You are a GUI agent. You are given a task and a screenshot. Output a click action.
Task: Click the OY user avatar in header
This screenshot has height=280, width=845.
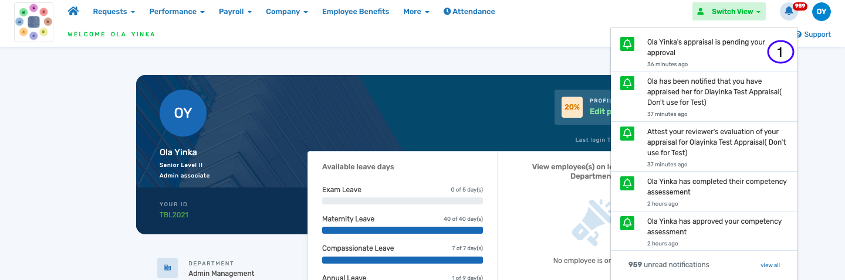pos(821,11)
